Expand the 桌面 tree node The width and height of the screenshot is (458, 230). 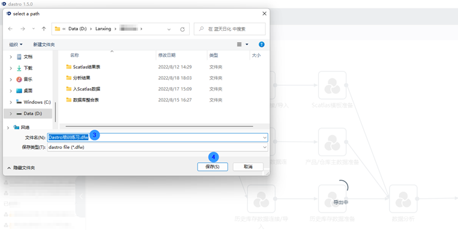[x=11, y=91]
